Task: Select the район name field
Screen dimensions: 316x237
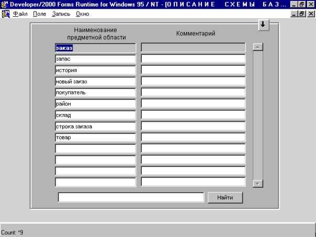Action: 96,104
